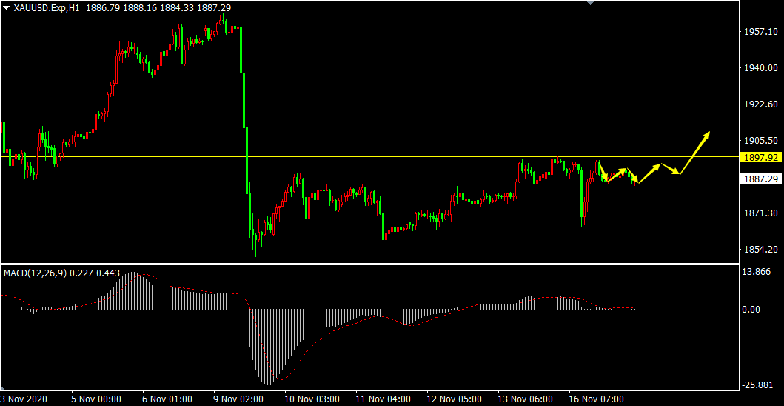784x406 pixels.
Task: Click the 3 Nov 2020 date label
Action: (x=24, y=399)
